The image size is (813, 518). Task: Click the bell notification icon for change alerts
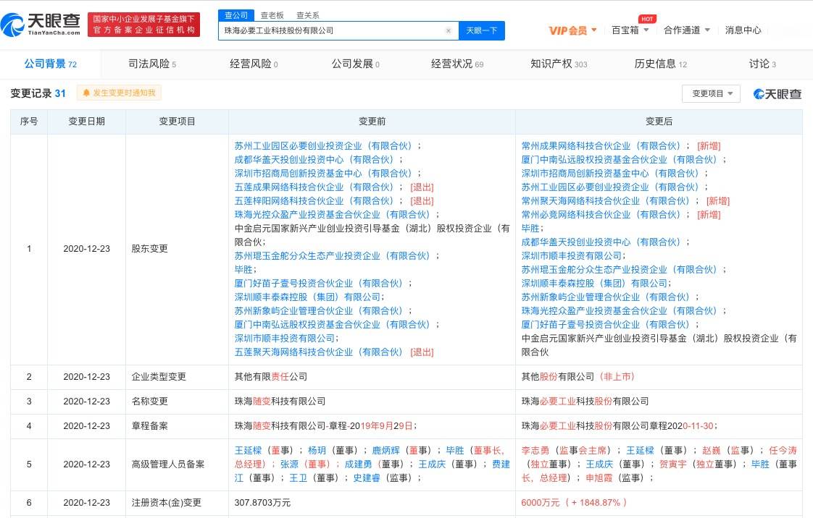coord(86,93)
